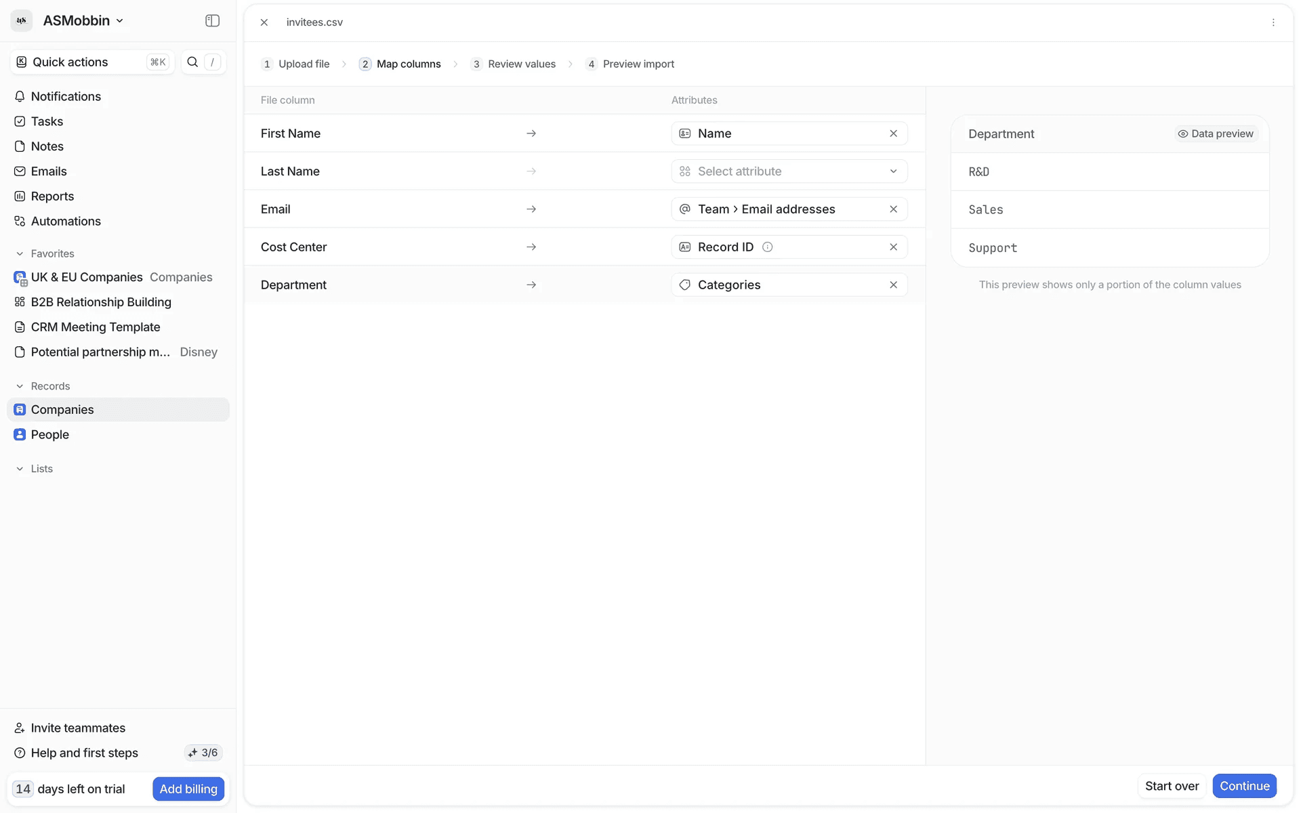Image resolution: width=1301 pixels, height=813 pixels.
Task: Clear the Name attribute mapping
Action: pyautogui.click(x=893, y=133)
